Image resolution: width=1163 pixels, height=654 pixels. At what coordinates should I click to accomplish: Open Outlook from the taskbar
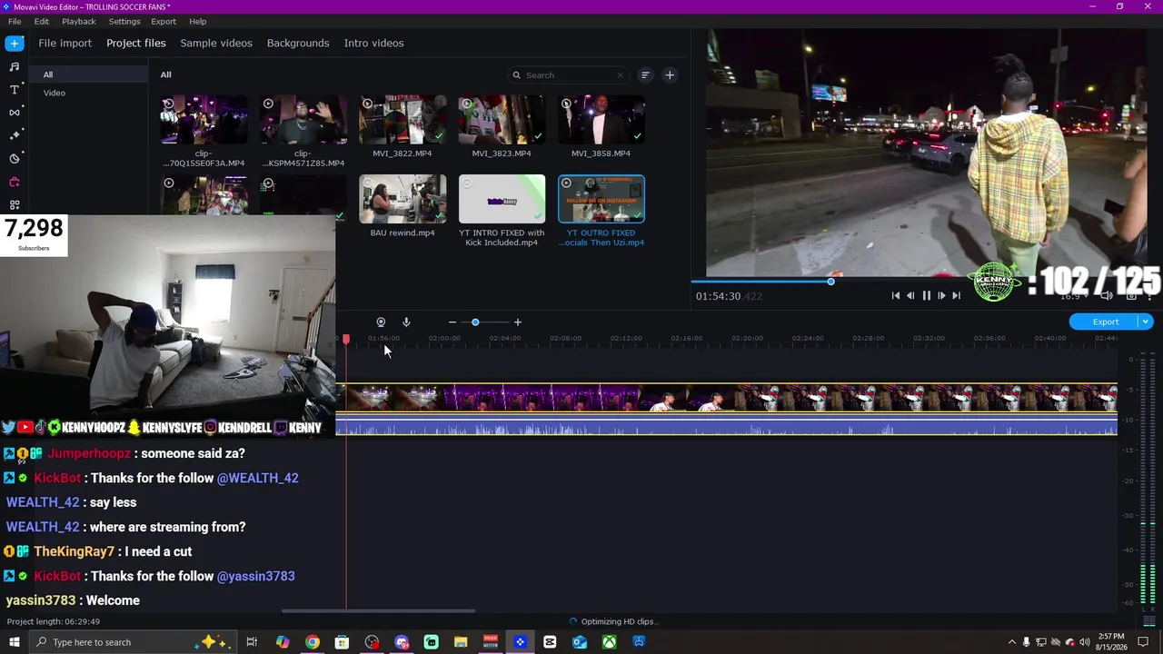(x=580, y=642)
